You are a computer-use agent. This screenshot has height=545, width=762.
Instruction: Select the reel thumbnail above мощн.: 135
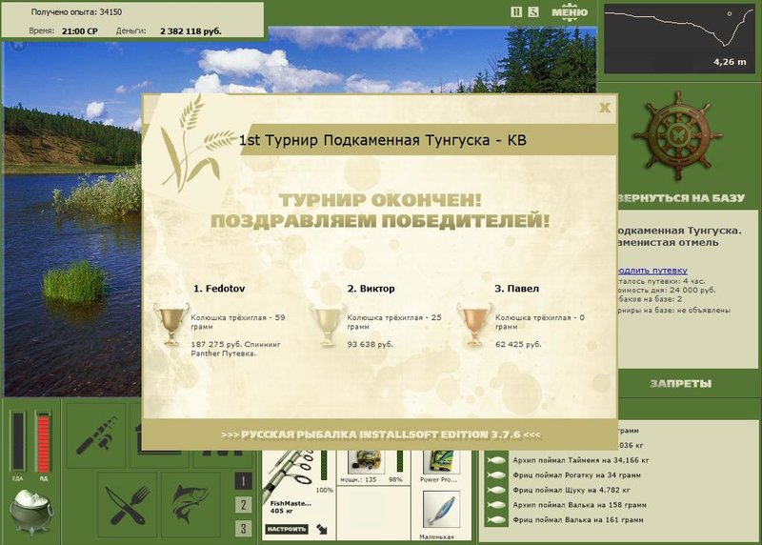(x=365, y=462)
